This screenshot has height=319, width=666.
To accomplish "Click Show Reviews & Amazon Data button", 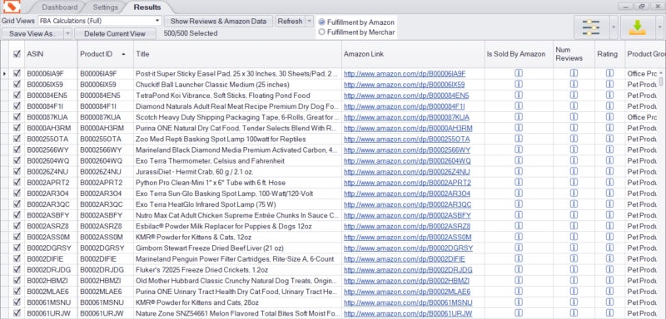I will (x=218, y=21).
